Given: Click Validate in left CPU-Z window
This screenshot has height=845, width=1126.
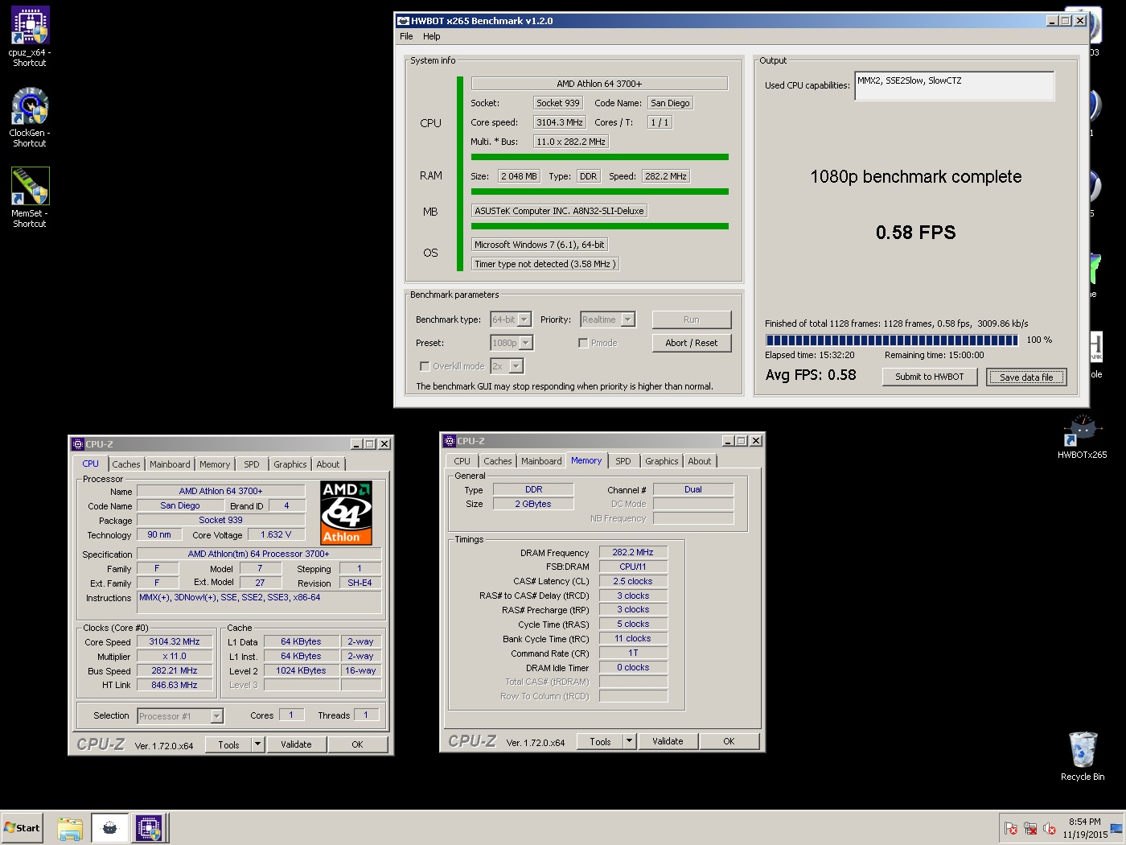Looking at the screenshot, I should coord(296,744).
